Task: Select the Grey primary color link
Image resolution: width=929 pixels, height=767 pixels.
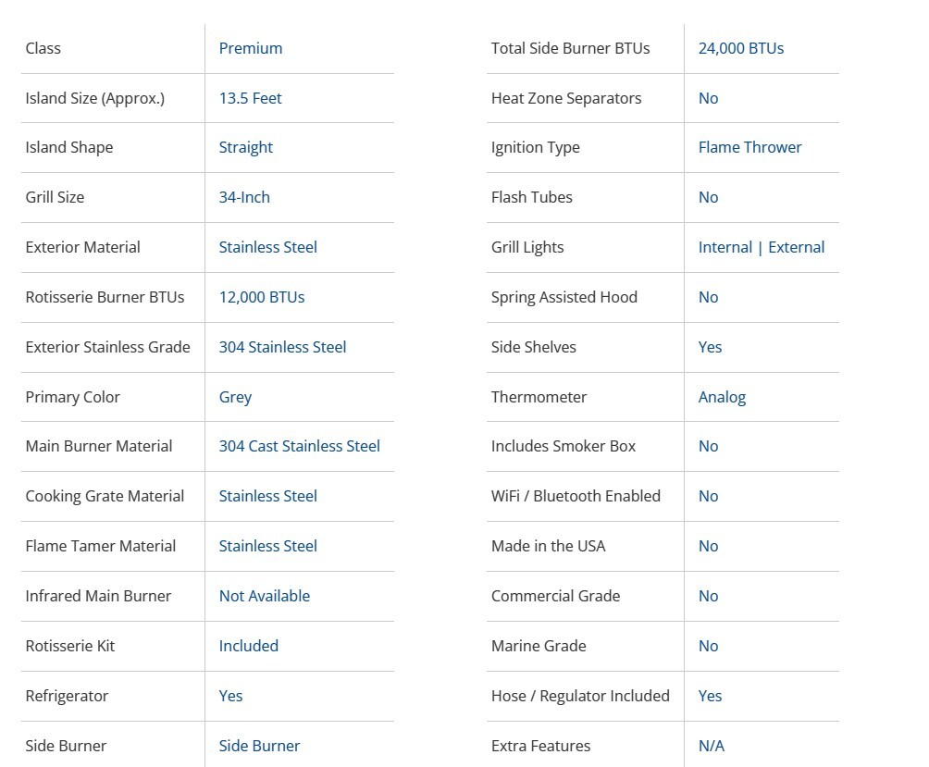Action: point(235,397)
